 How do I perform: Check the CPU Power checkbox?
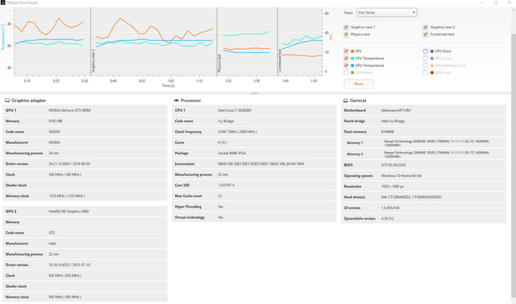346,72
